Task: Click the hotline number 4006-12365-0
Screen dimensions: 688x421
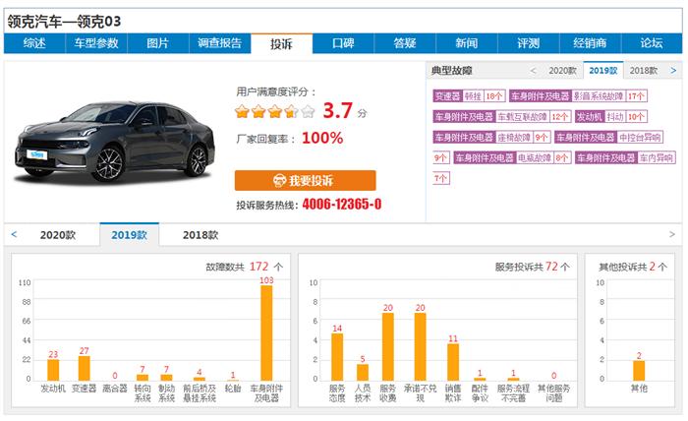Action: [x=342, y=205]
